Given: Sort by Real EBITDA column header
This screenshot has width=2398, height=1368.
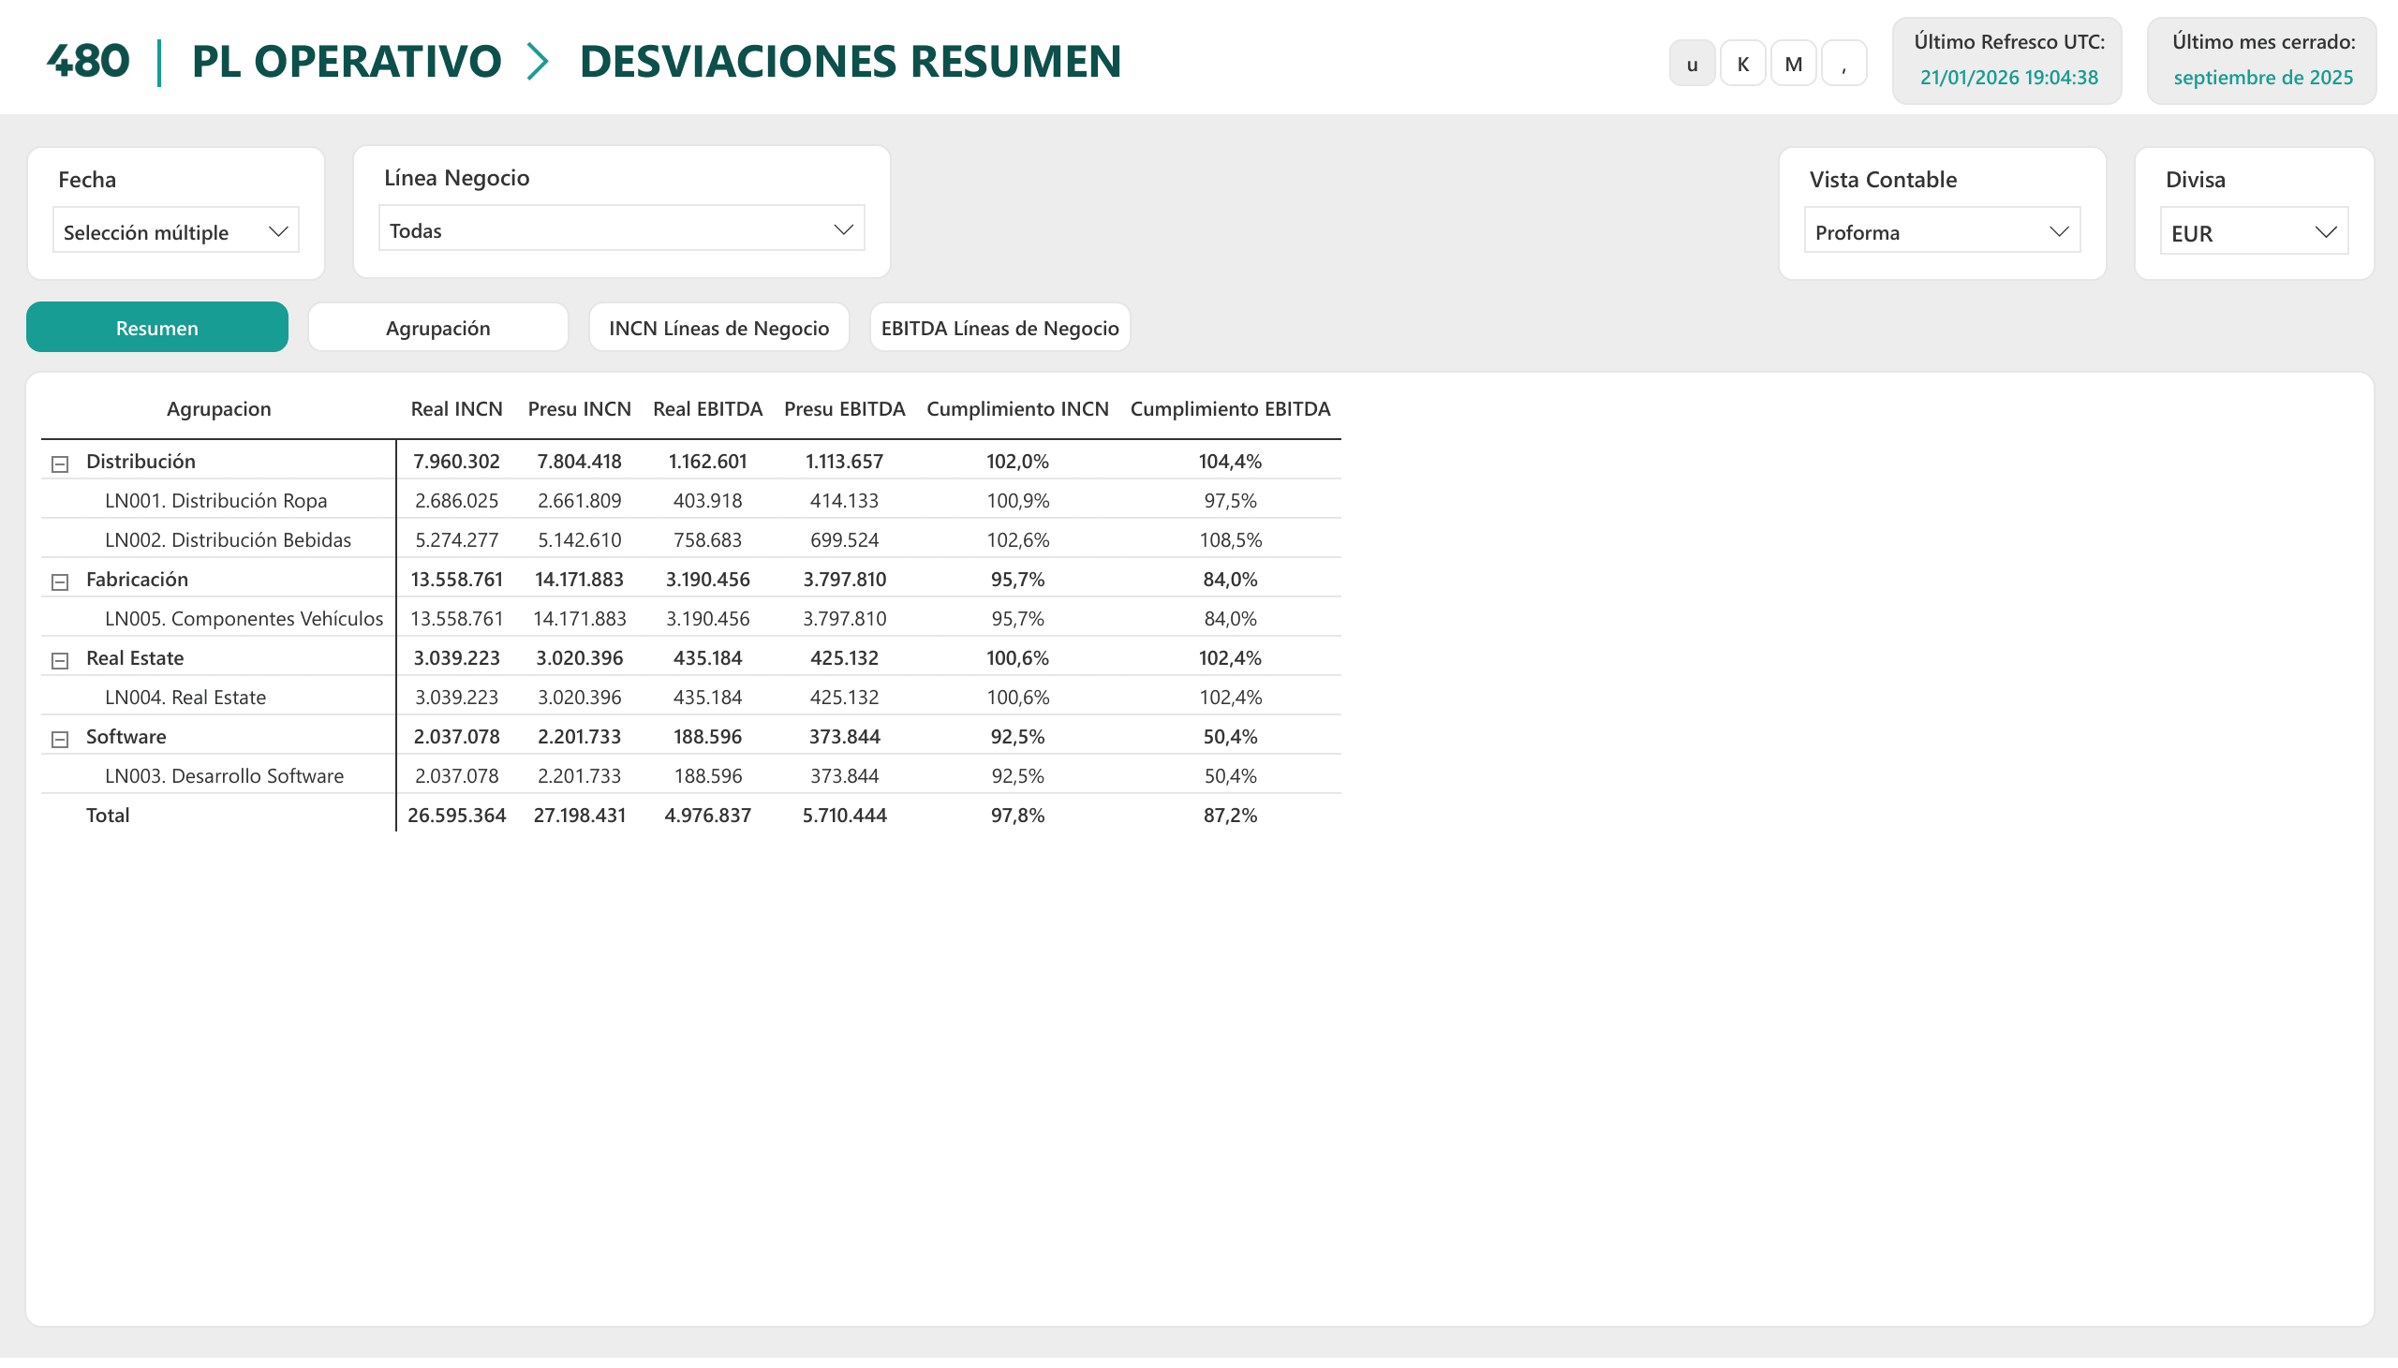Looking at the screenshot, I should click(707, 408).
